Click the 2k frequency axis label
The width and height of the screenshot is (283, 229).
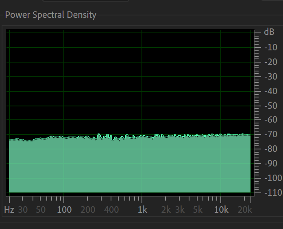[166, 210]
